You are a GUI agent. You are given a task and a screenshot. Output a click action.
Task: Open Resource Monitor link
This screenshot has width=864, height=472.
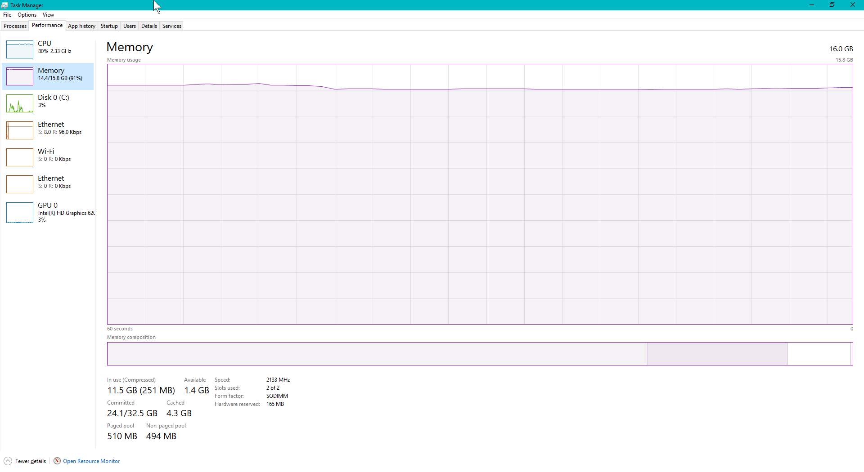coord(91,461)
